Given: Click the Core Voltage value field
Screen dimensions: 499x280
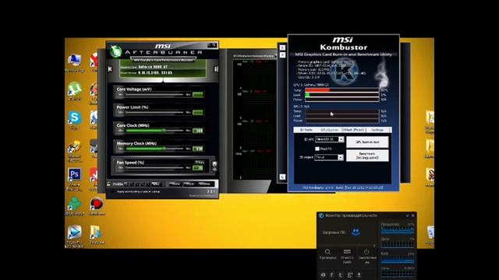Looking at the screenshot, I should click(198, 95).
